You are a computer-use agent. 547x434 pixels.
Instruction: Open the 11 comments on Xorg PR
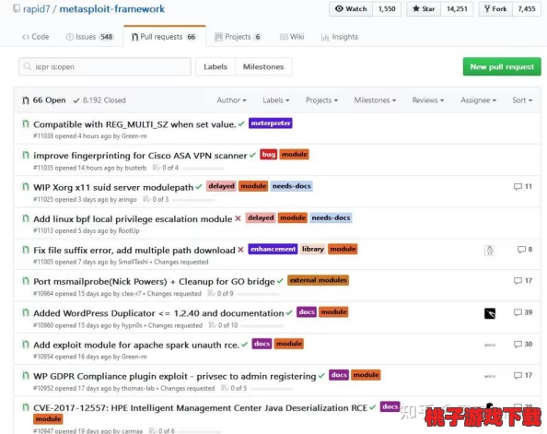pyautogui.click(x=523, y=186)
